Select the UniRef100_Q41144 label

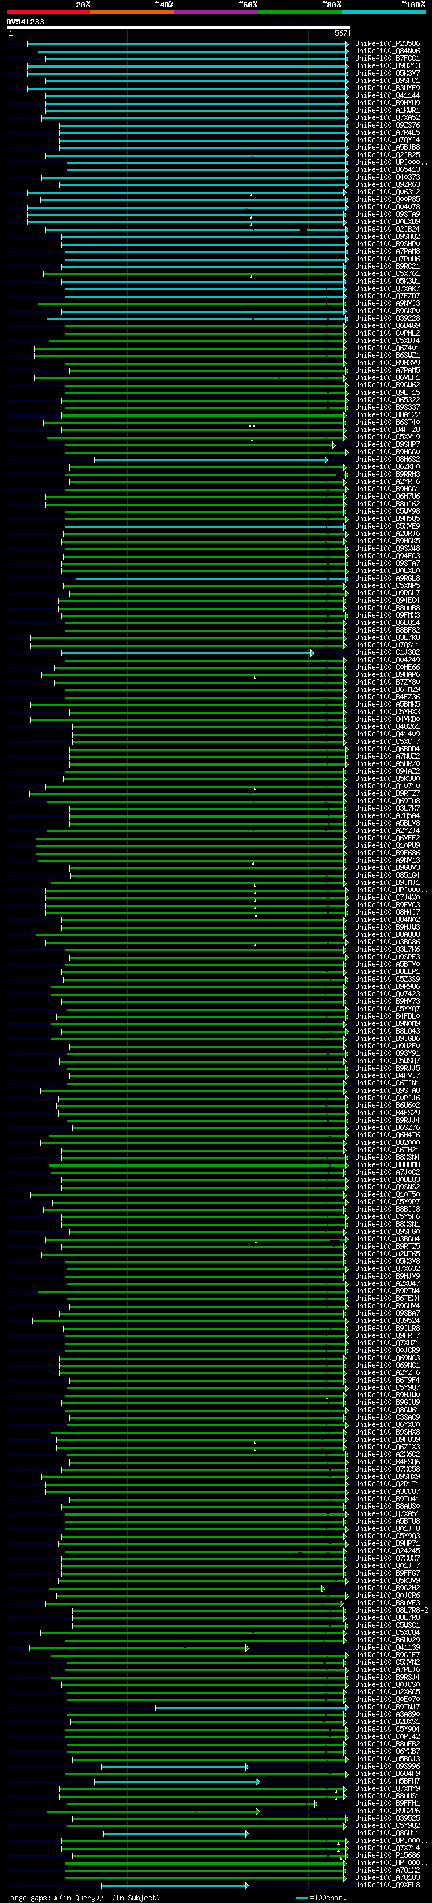[x=387, y=95]
